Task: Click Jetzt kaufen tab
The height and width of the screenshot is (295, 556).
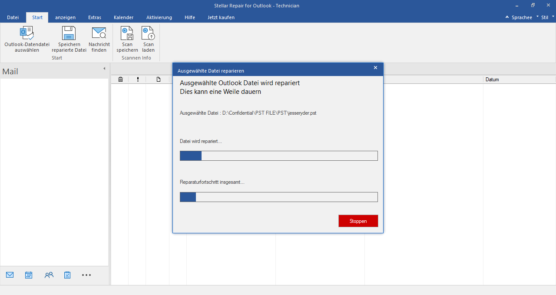Action: pyautogui.click(x=221, y=17)
